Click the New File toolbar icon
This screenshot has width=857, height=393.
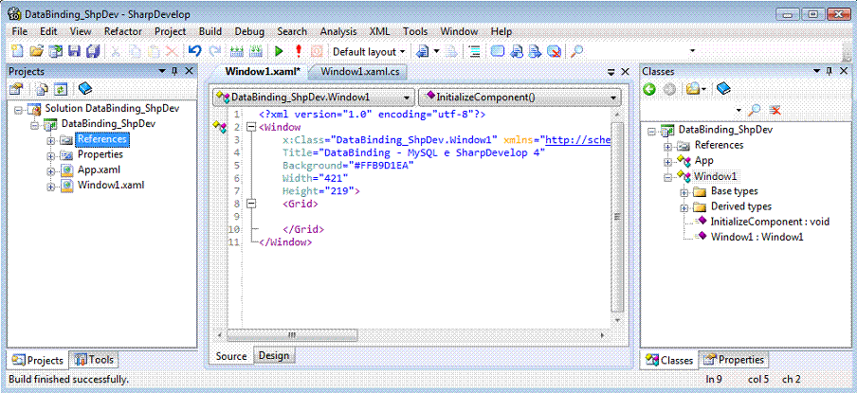[17, 51]
